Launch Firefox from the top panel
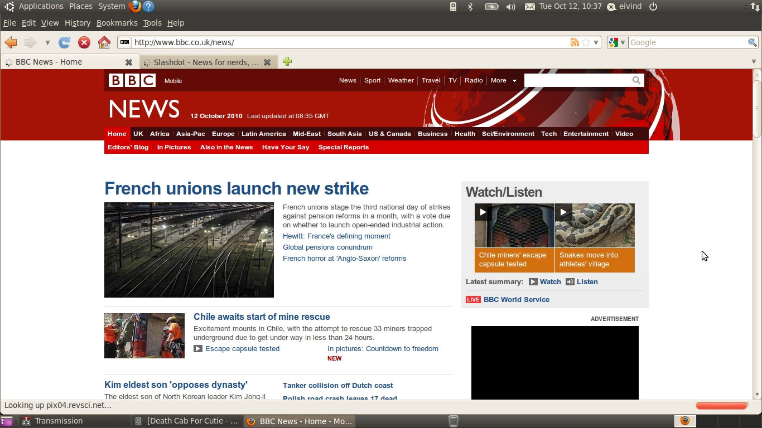This screenshot has width=762, height=428. point(134,7)
